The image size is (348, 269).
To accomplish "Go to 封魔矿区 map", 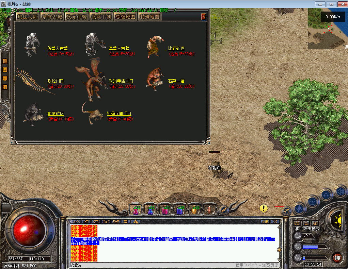I will click(x=56, y=114).
